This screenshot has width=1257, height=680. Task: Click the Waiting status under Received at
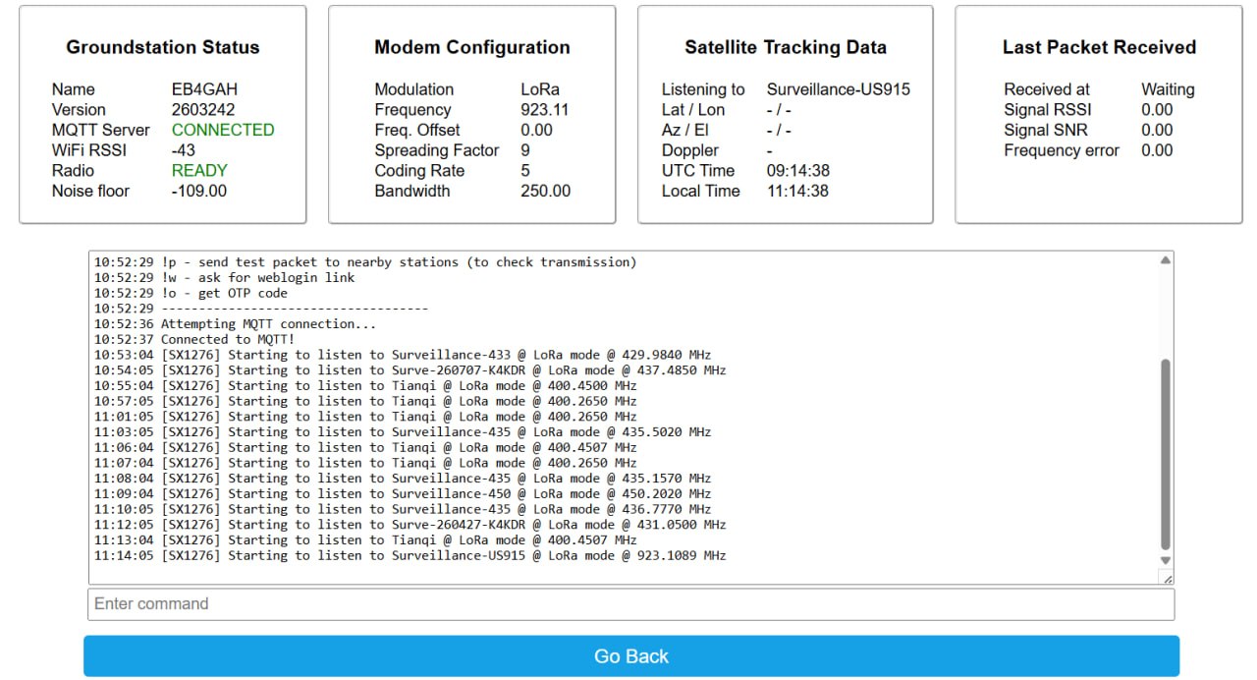click(1168, 89)
